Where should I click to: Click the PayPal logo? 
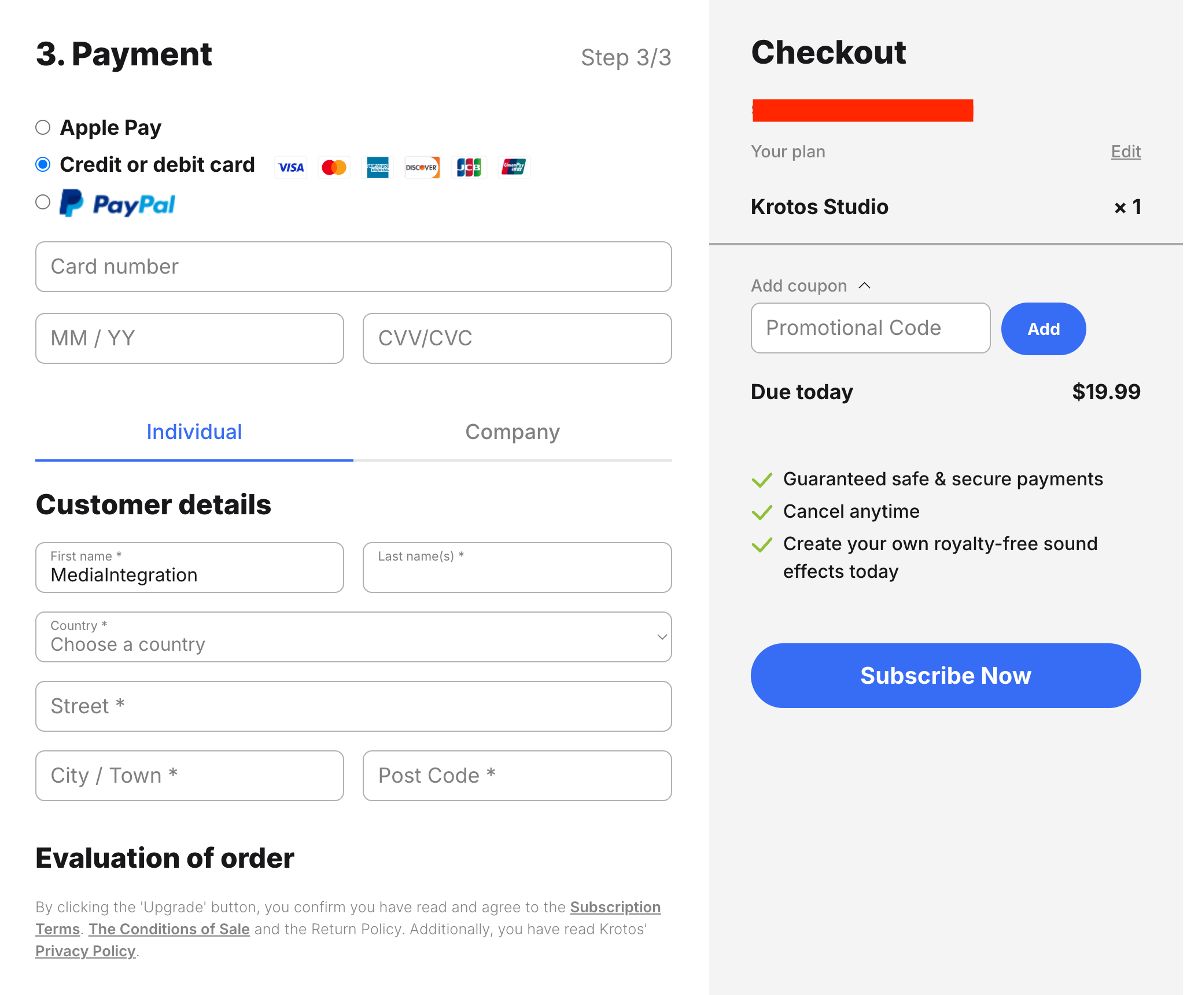[x=118, y=204]
